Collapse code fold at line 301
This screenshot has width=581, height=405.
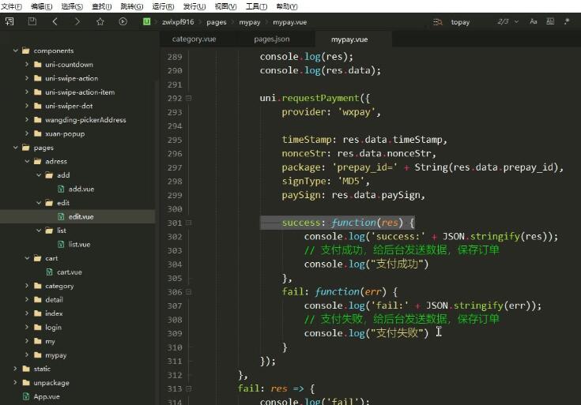click(x=189, y=223)
